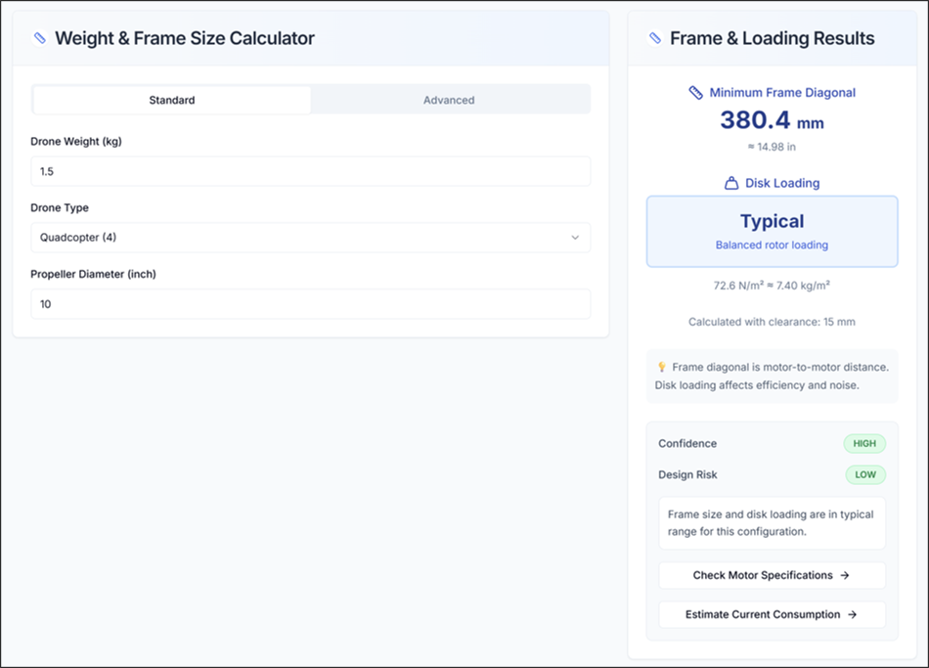Viewport: 929px width, 668px height.
Task: Click the icon above Minimum Frame Diagonal
Action: pyautogui.click(x=697, y=92)
